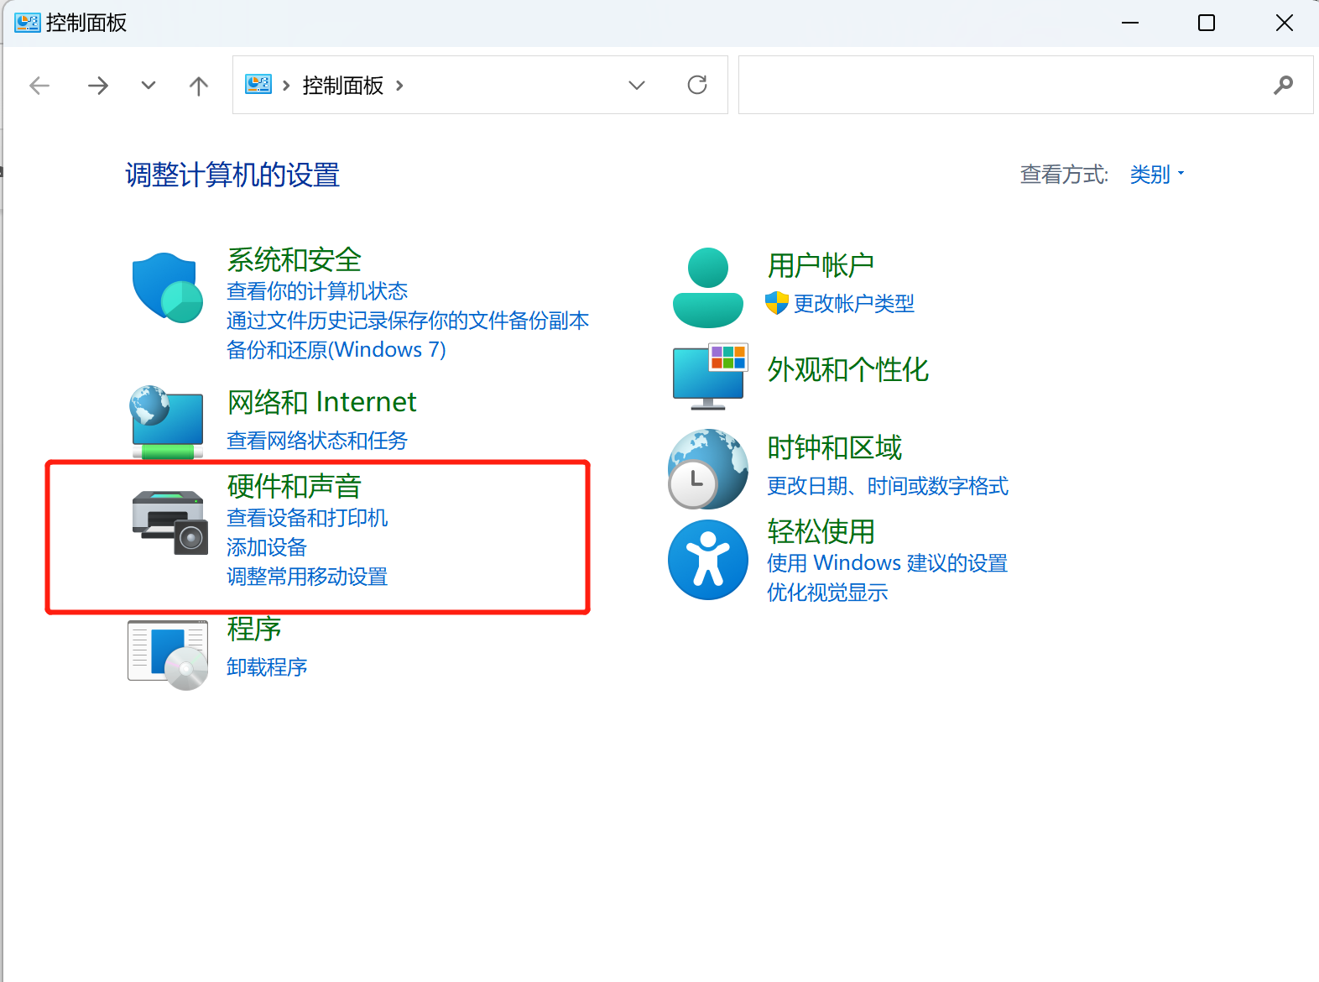Click the search magnifier icon
The image size is (1319, 982).
point(1283,85)
